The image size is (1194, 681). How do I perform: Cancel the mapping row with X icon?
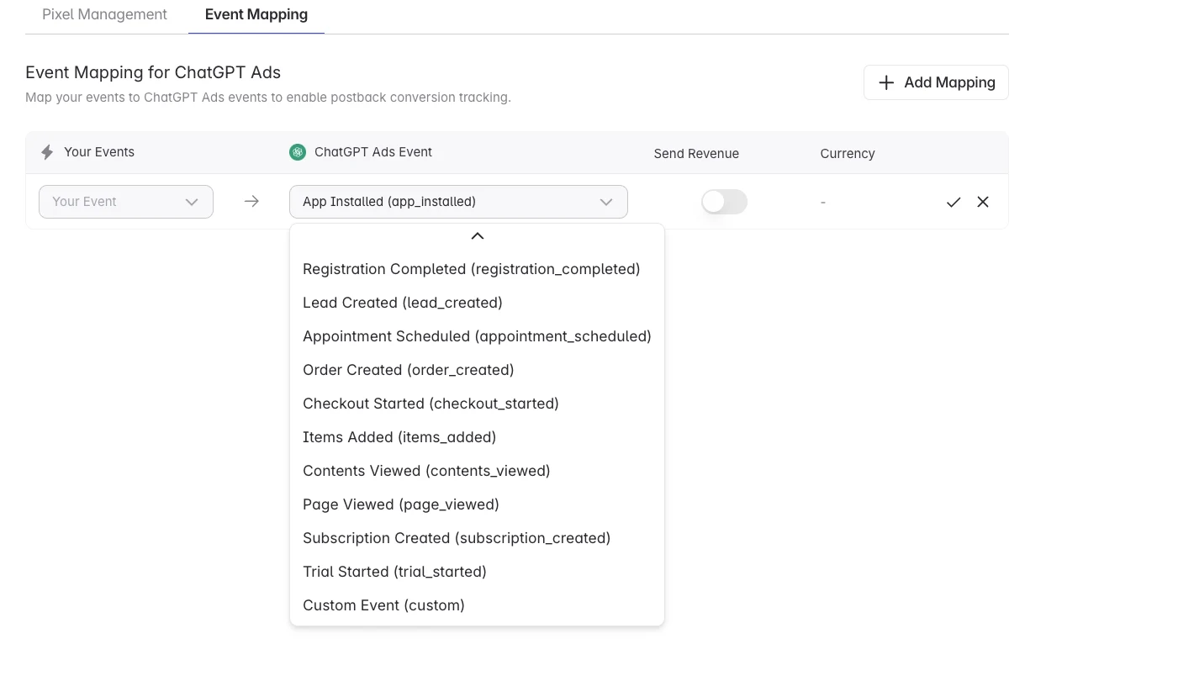[983, 202]
